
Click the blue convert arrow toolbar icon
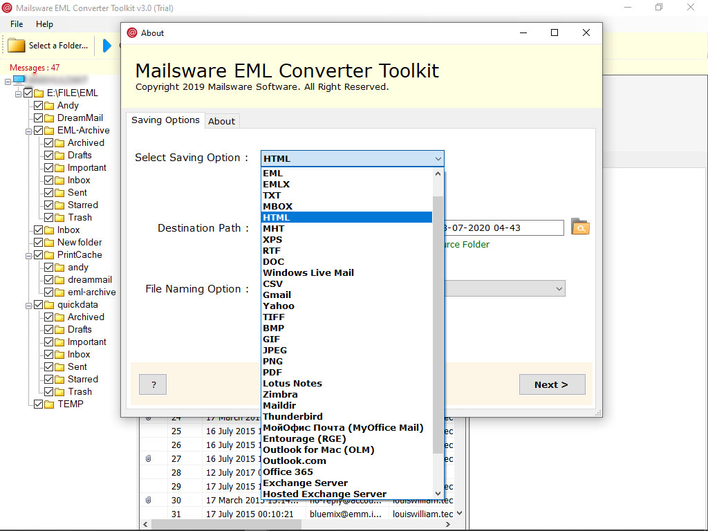[107, 45]
